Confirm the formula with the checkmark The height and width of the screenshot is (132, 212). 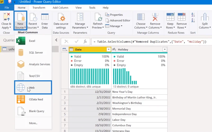point(77,41)
